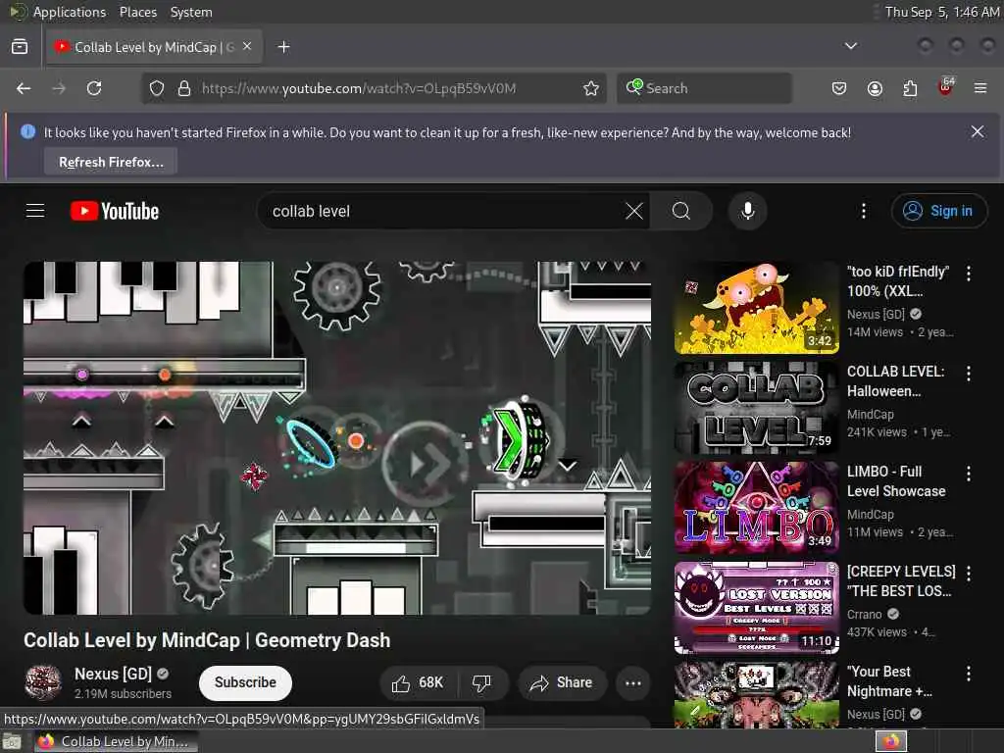The width and height of the screenshot is (1004, 753).
Task: Like the video with thumbs-up 68K
Action: 418,683
